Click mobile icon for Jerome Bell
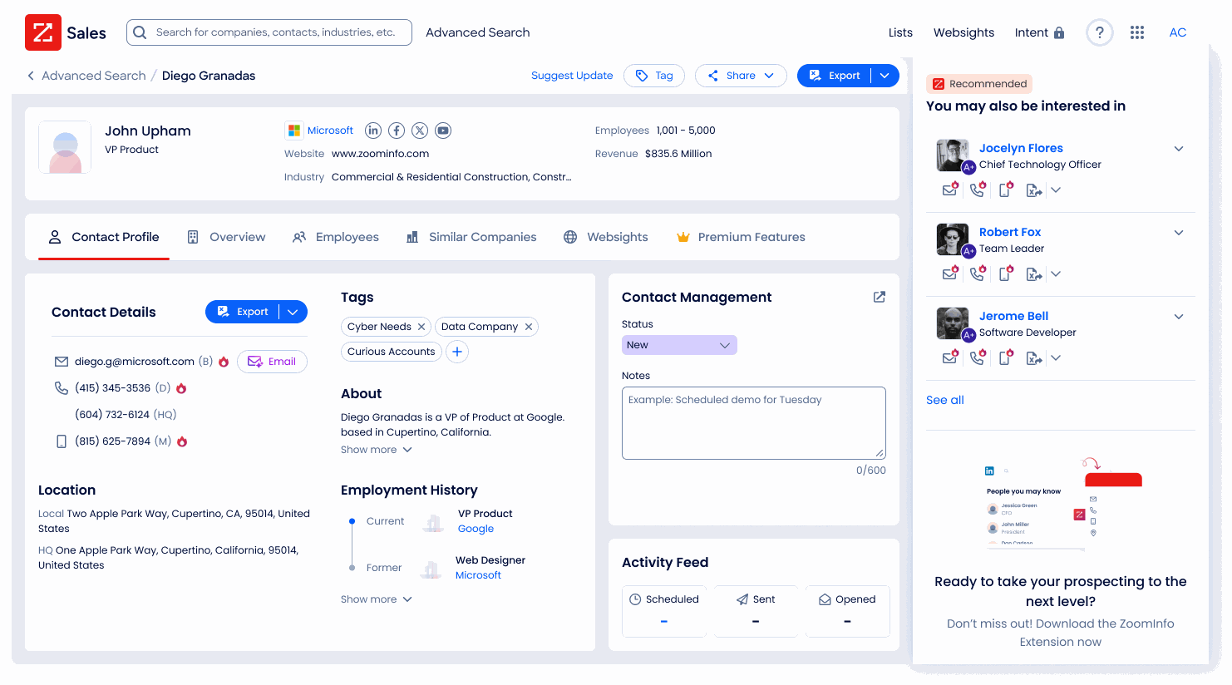The image size is (1232, 685). (1006, 357)
